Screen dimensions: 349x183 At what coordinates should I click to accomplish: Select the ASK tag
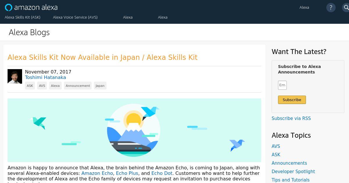point(30,86)
